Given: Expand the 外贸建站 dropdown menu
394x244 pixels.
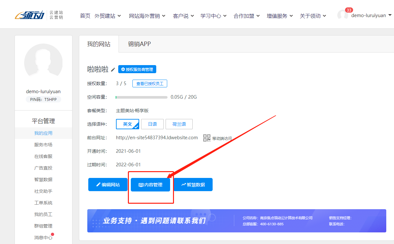Looking at the screenshot, I should 108,16.
